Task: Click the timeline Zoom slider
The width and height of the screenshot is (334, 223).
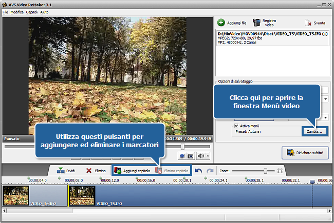Action: tap(265, 170)
